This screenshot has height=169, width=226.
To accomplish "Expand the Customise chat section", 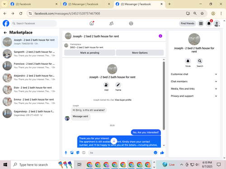I will coord(194,74).
